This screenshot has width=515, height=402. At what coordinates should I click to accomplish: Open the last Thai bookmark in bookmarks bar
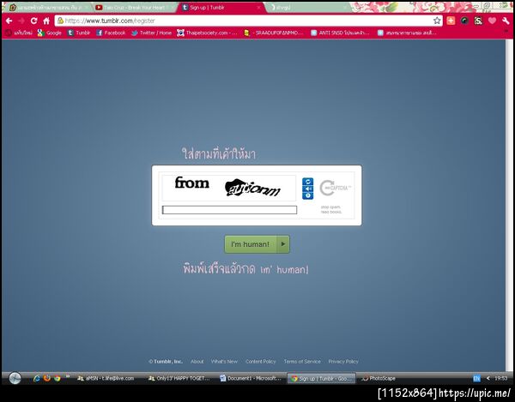click(407, 33)
